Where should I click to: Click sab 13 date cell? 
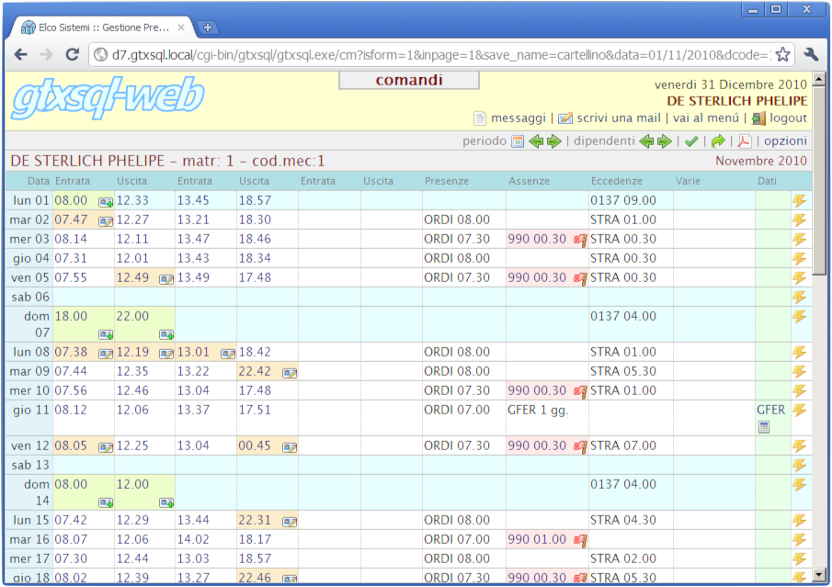coord(30,465)
